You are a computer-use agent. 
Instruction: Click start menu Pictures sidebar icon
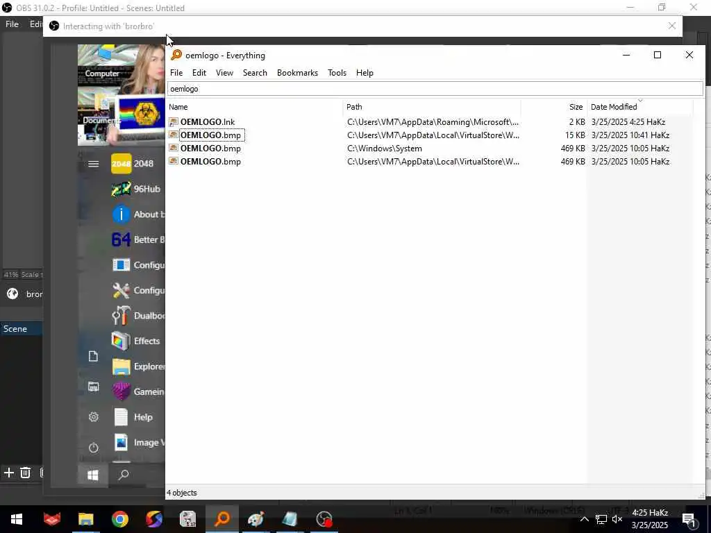(x=94, y=387)
